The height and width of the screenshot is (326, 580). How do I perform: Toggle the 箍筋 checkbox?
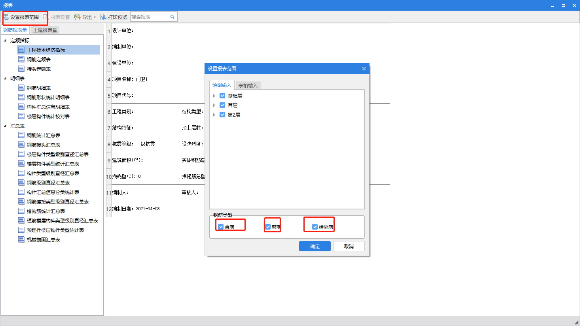(268, 227)
